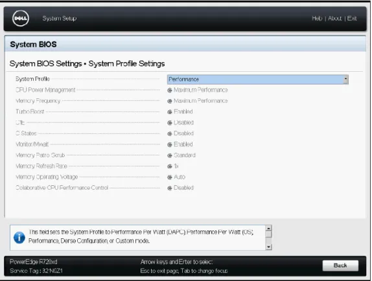Click lock icon beside Turbo Boost Enabled
Screen dimensions: 372x281
170,112
